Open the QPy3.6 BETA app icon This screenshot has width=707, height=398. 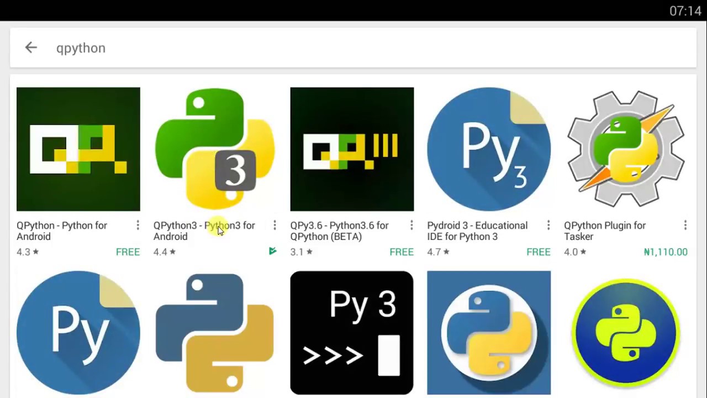click(x=352, y=149)
